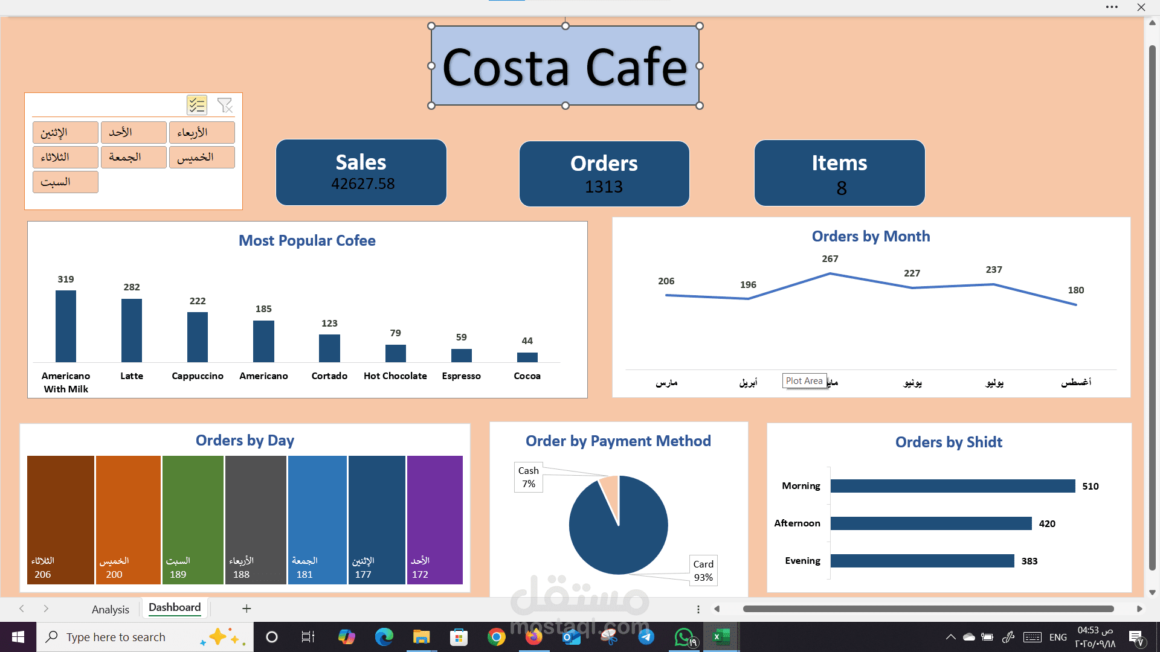Click previous sheet navigation arrow

[22, 609]
